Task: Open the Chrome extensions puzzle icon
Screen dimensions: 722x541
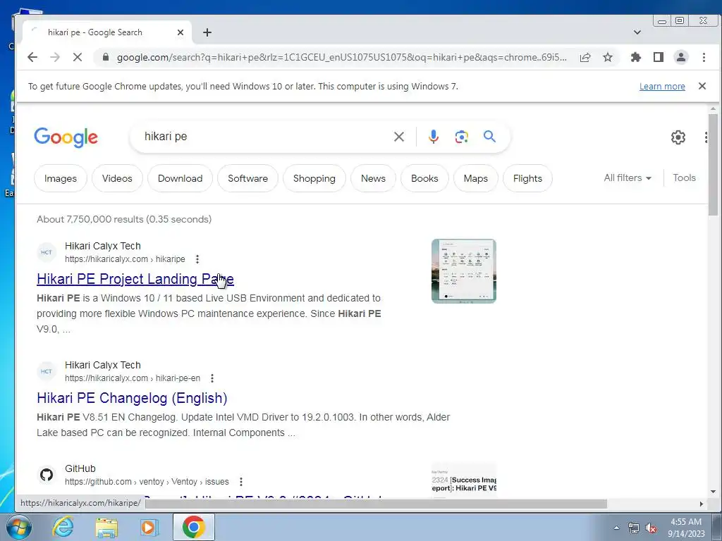Action: [636, 57]
